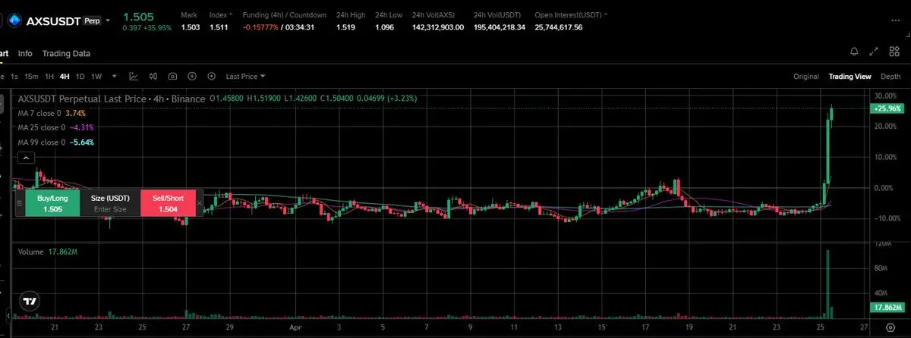
Task: Grab the quick order panel handle
Action: click(20, 203)
